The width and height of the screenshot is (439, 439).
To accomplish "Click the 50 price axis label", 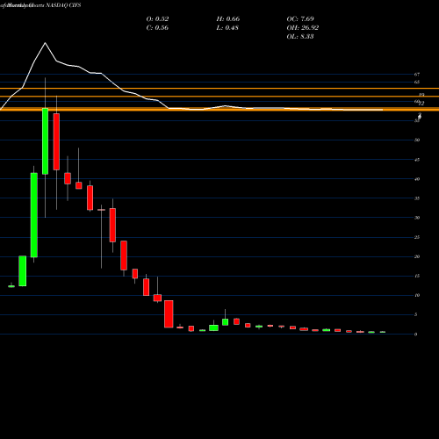I will (417, 140).
